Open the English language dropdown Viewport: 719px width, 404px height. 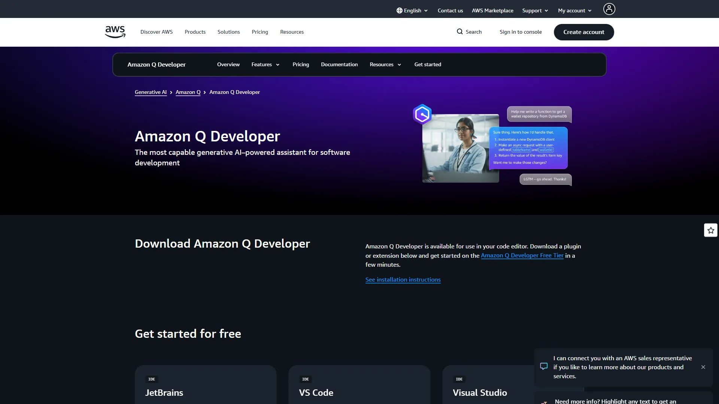(412, 10)
